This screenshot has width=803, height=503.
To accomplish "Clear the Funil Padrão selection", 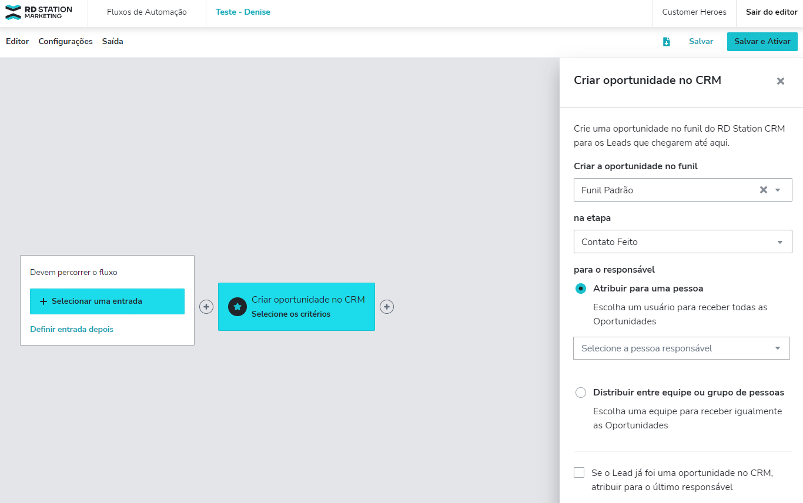I will (763, 190).
